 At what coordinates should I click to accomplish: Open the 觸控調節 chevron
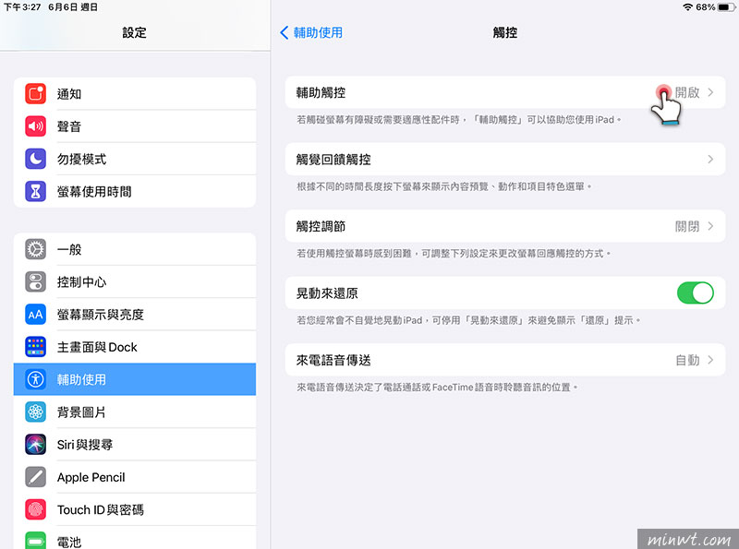pos(710,226)
